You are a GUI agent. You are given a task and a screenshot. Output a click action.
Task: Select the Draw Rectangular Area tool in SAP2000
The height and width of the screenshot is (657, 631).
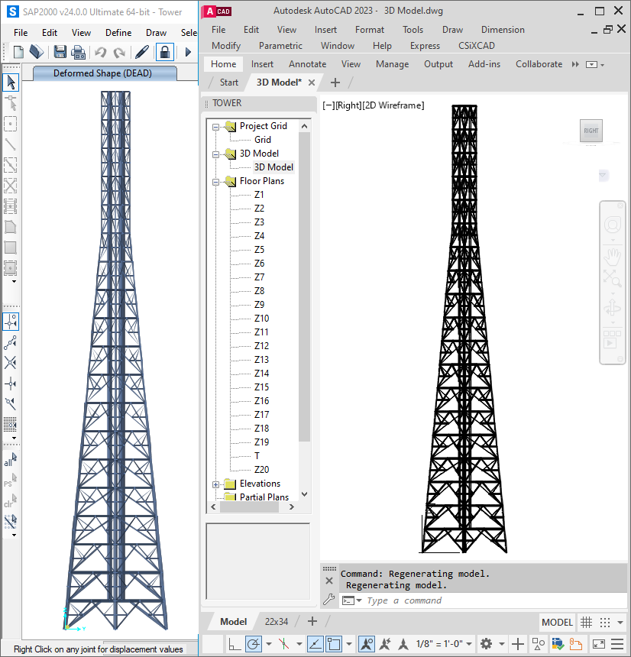pyautogui.click(x=11, y=248)
